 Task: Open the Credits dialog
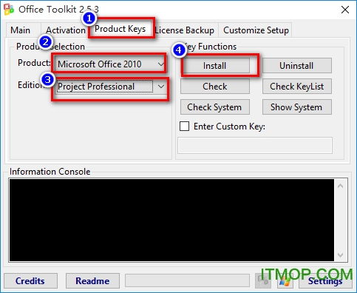[x=30, y=280]
